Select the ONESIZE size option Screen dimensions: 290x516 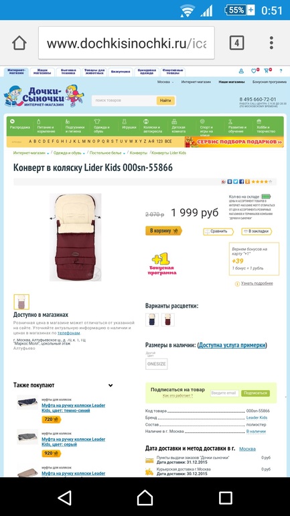[x=157, y=364]
